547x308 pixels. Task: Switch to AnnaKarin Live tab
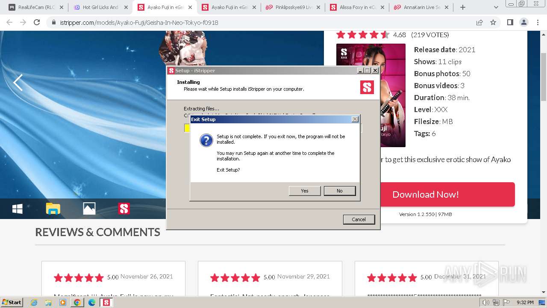click(x=421, y=7)
